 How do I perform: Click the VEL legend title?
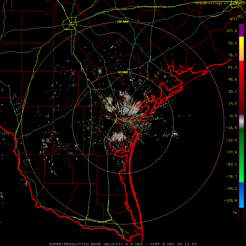pos(240,16)
